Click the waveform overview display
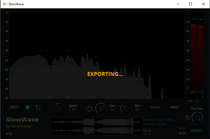210x139 pixels. [x=97, y=126]
